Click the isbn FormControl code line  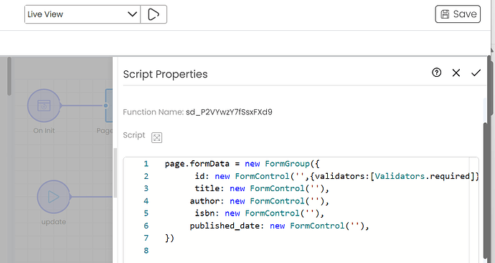pos(260,213)
